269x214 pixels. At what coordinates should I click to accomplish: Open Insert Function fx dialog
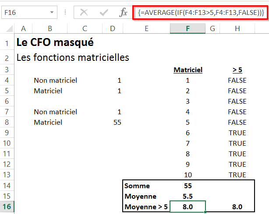tap(124, 13)
